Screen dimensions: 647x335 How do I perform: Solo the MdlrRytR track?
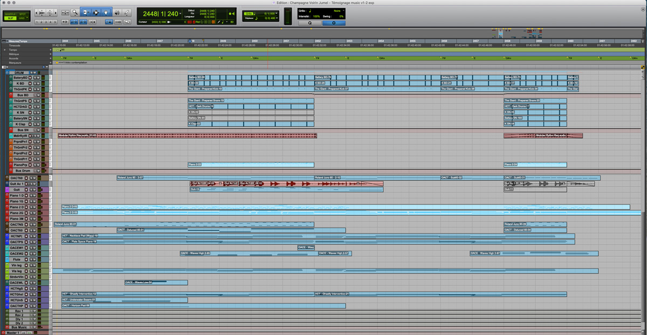click(36, 135)
